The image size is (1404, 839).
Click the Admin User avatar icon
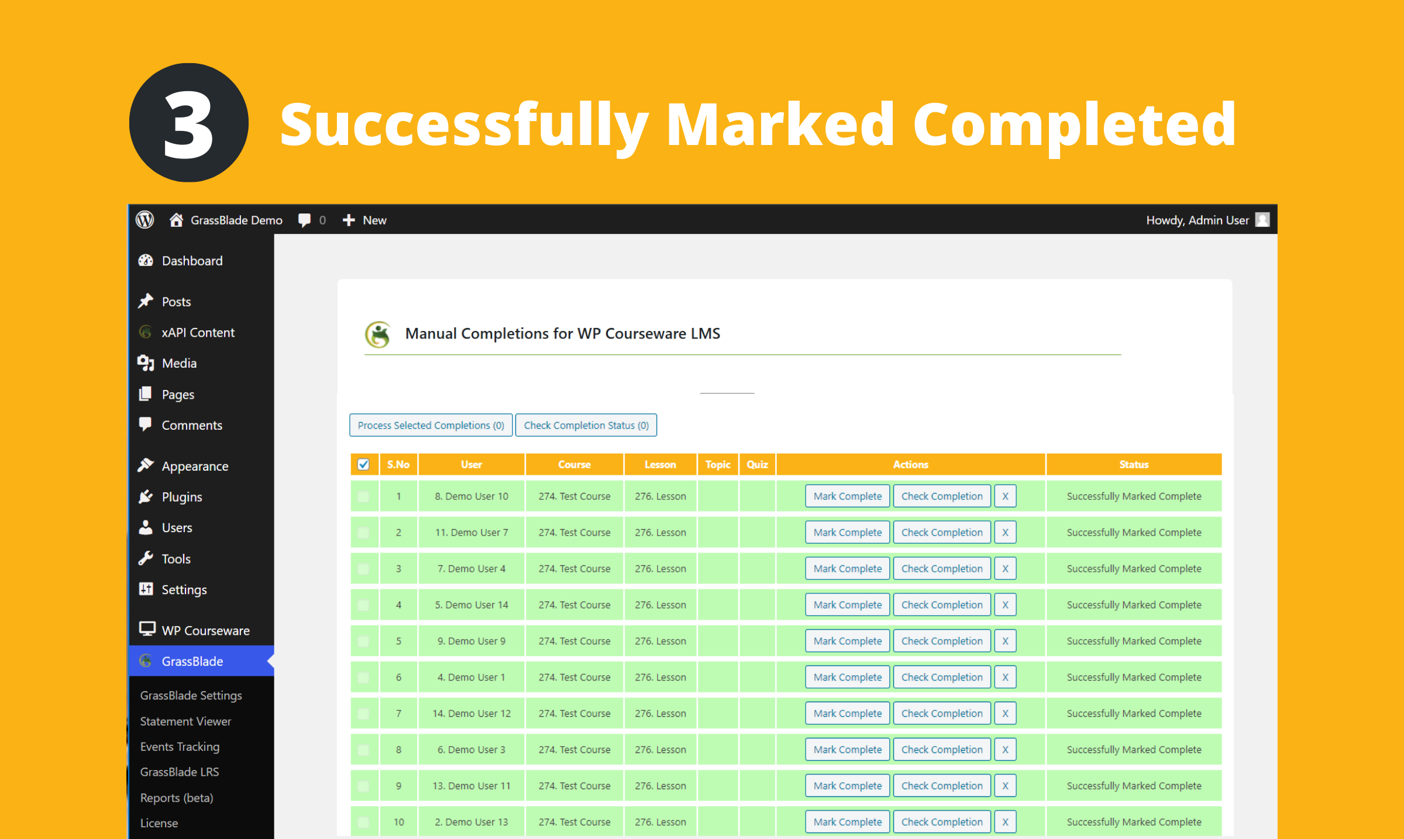click(x=1263, y=220)
